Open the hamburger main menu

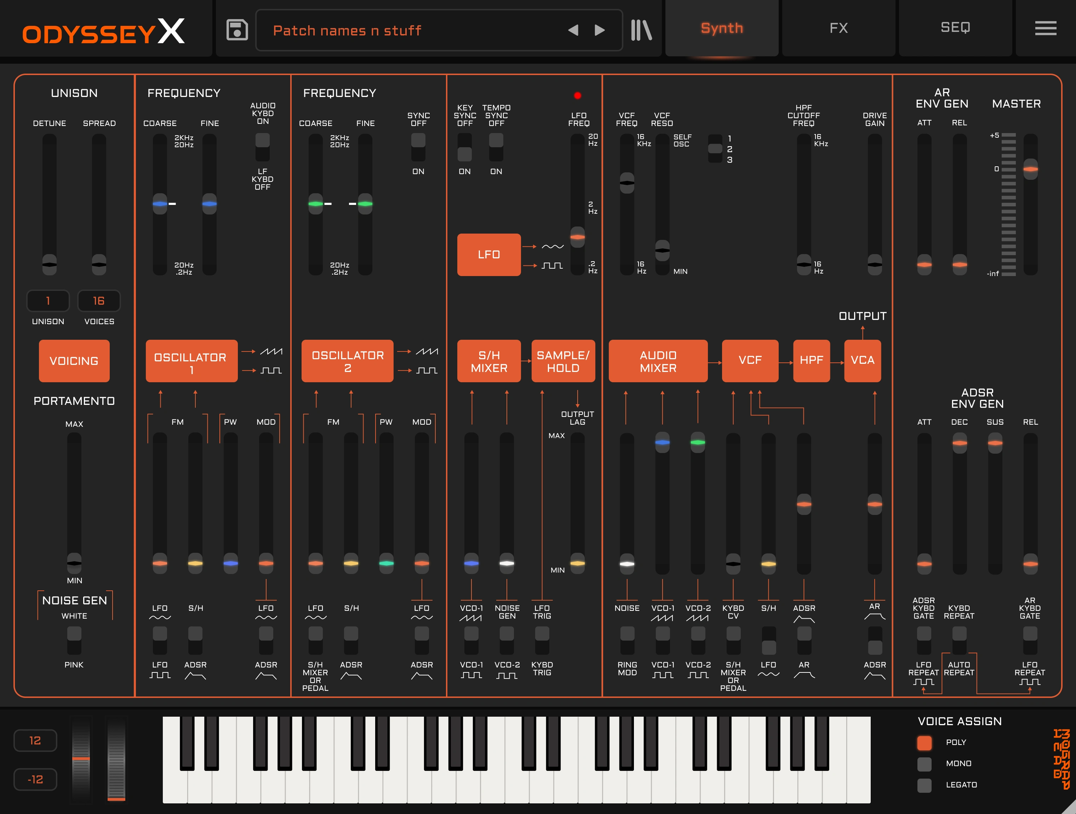(x=1045, y=28)
